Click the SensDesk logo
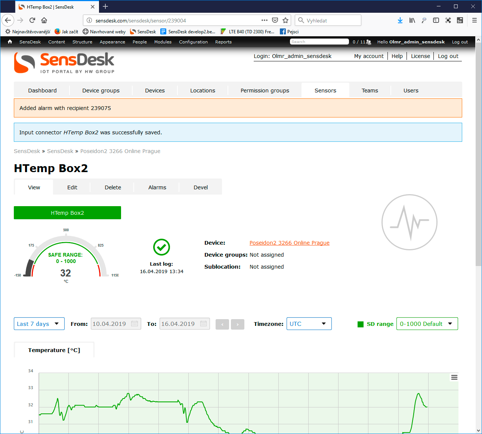Screen dimensions: 482x434 (64, 62)
